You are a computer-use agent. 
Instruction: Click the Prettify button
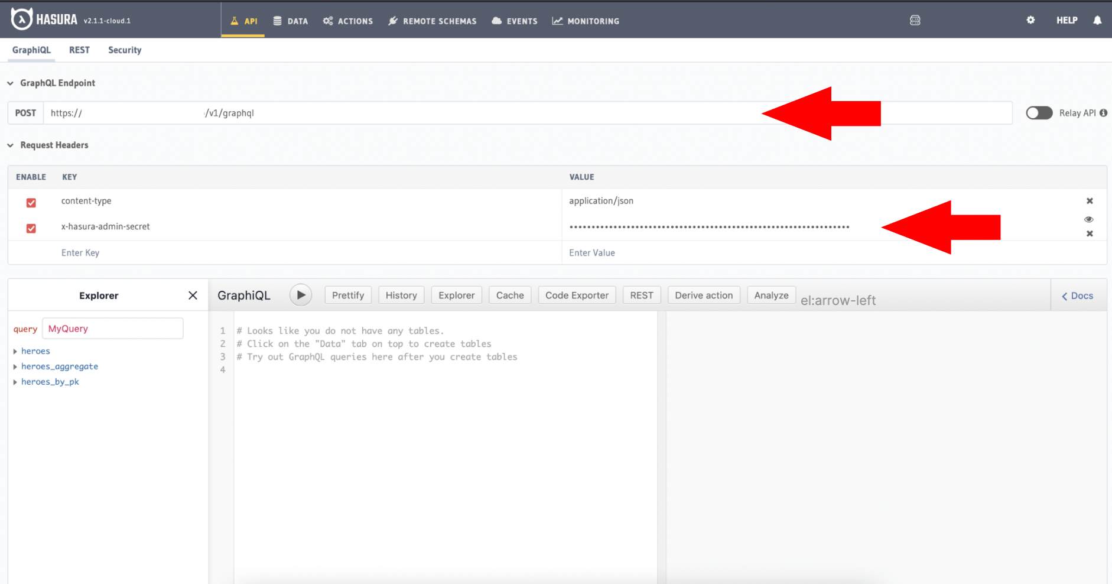tap(348, 295)
